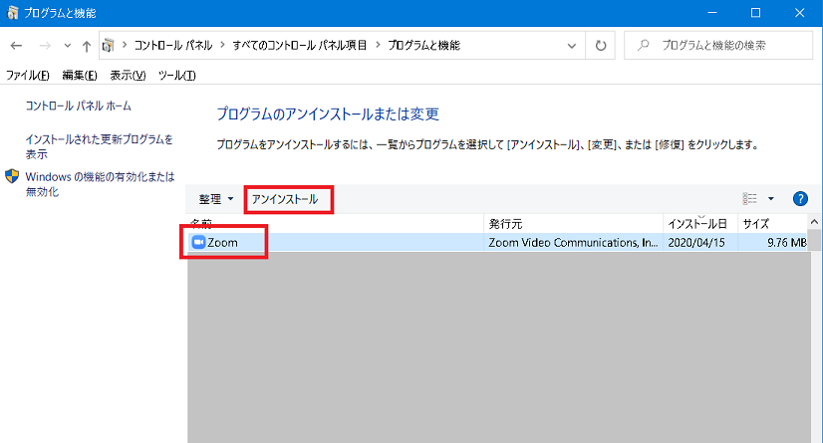This screenshot has height=443, width=823.
Task: Open the ファイル(F) menu
Action: coord(27,75)
